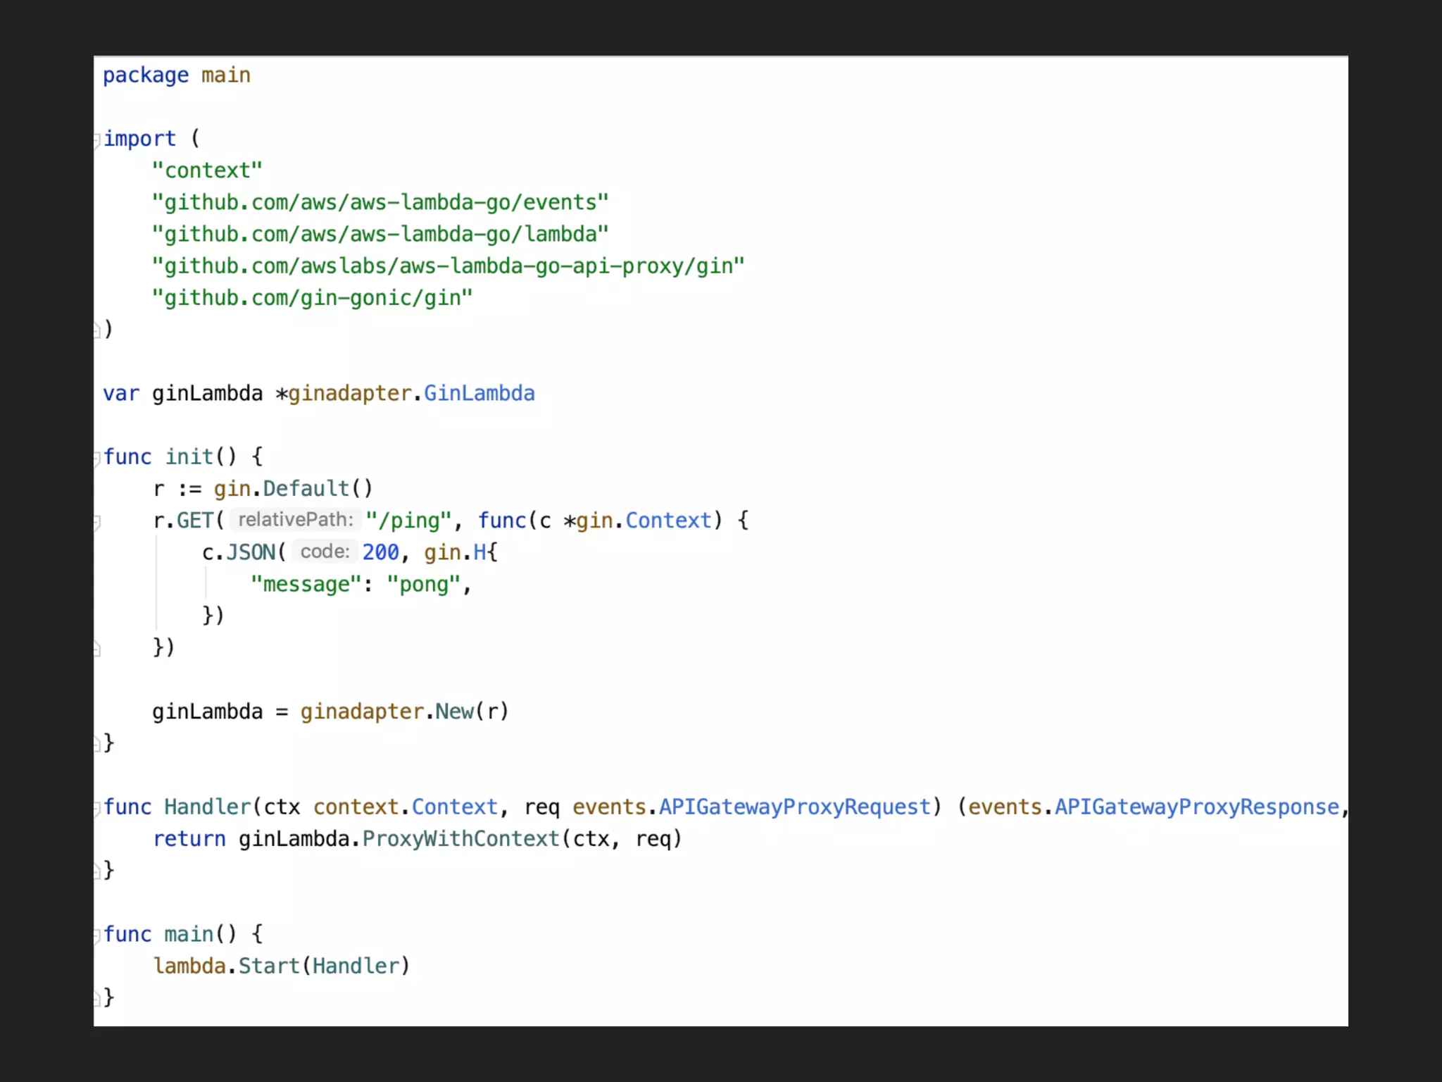Screen dimensions: 1442x1082
Task: Click the package main declaration
Action: pyautogui.click(x=177, y=75)
